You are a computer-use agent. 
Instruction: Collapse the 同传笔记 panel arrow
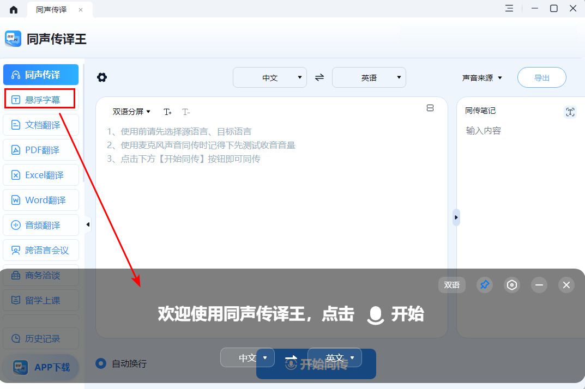(456, 217)
